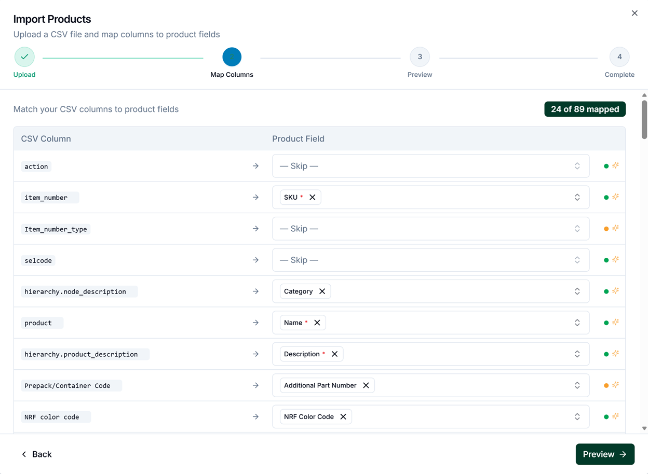
Task: Click the sparkle icon in the hierarchy.product_description row
Action: coord(616,354)
